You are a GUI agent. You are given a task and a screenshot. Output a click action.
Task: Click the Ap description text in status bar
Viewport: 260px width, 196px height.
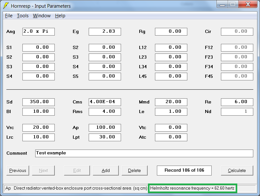76,188
